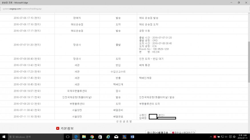This screenshot has height=140, width=250.
Task: Open the Windows Store taskbar icon
Action: [x=100, y=137]
